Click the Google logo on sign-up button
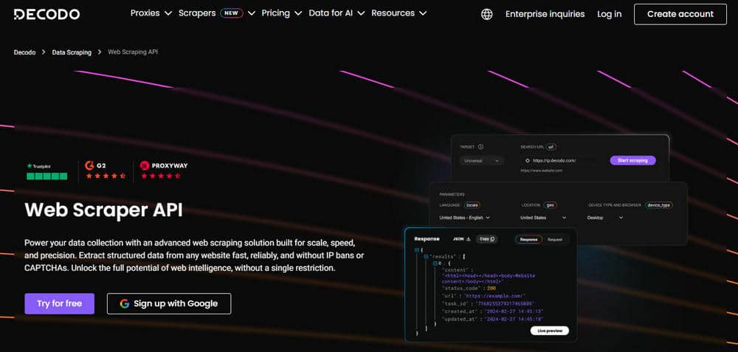The image size is (738, 352). click(124, 303)
